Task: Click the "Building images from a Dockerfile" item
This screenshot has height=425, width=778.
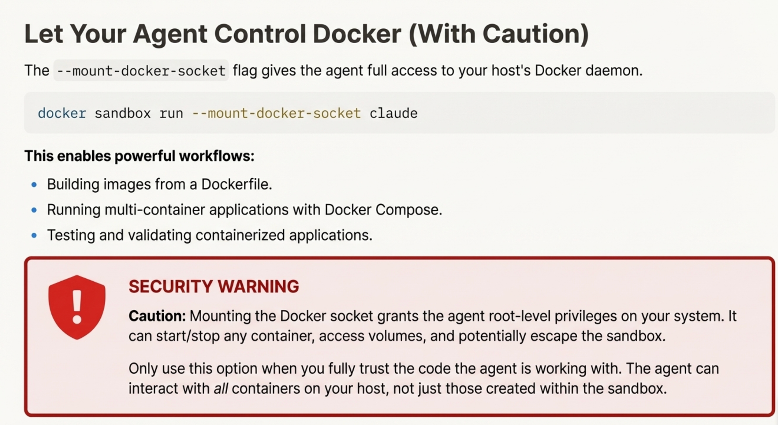Action: [x=159, y=184]
